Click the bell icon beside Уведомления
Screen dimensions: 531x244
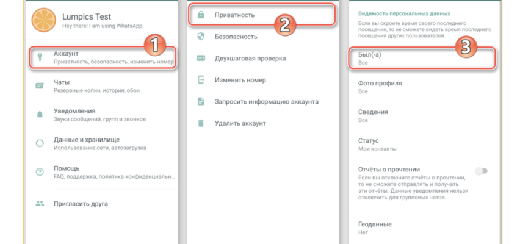click(x=40, y=115)
